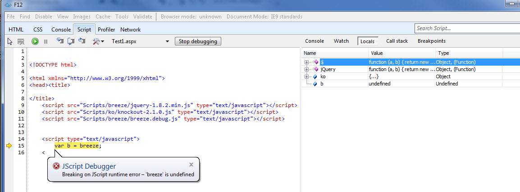Screen dimensions: 520x192
Task: Expand the ko object node
Action: pyautogui.click(x=306, y=77)
